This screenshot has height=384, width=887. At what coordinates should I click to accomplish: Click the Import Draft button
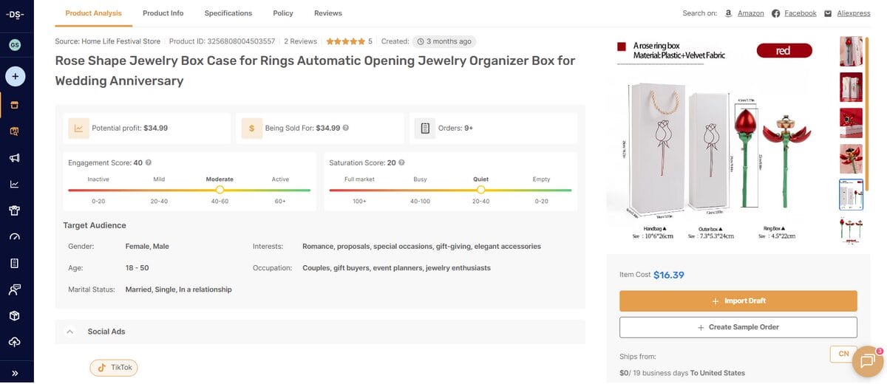(738, 301)
